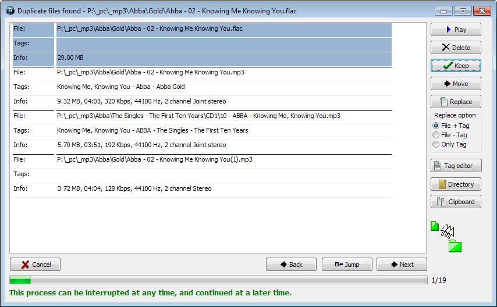Click the Replace button

click(x=456, y=102)
